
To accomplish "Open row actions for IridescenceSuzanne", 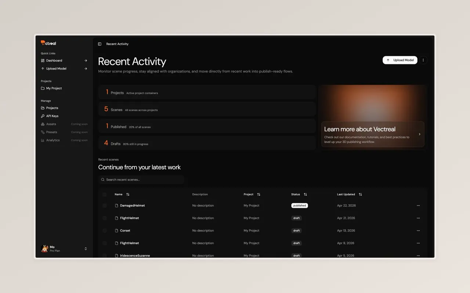I will pos(418,256).
